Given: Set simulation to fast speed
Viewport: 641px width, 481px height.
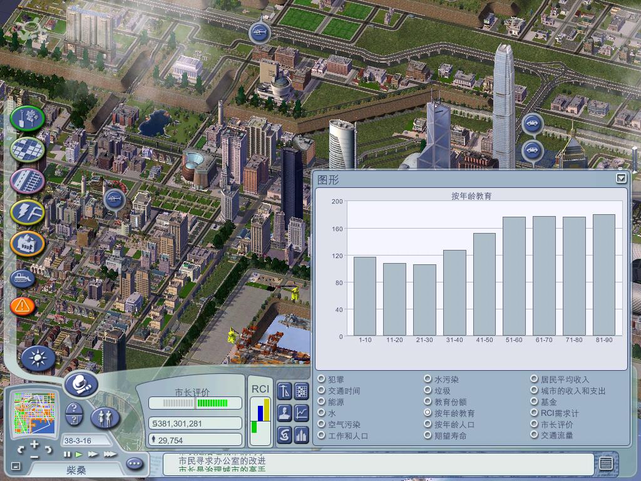Looking at the screenshot, I should 93,455.
